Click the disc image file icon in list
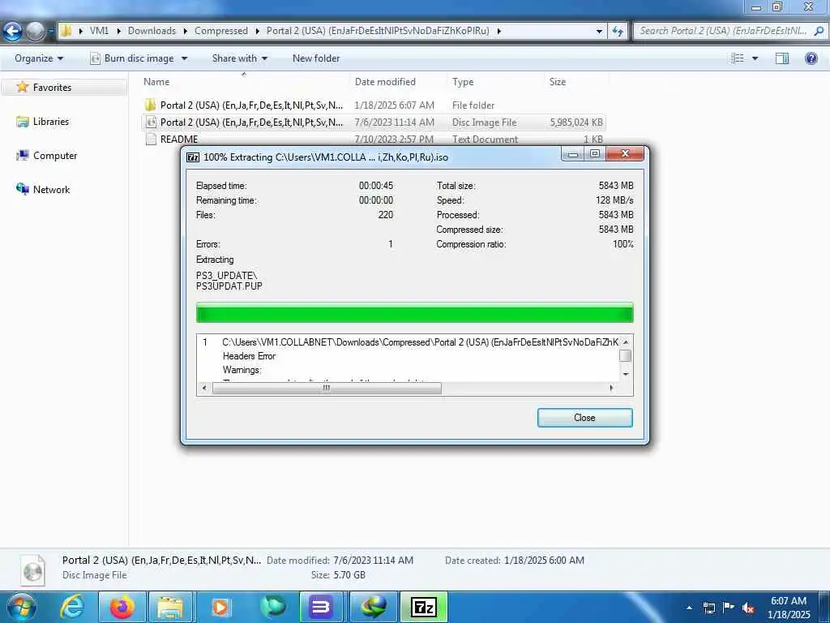Screen dimensions: 830x623 [x=151, y=122]
